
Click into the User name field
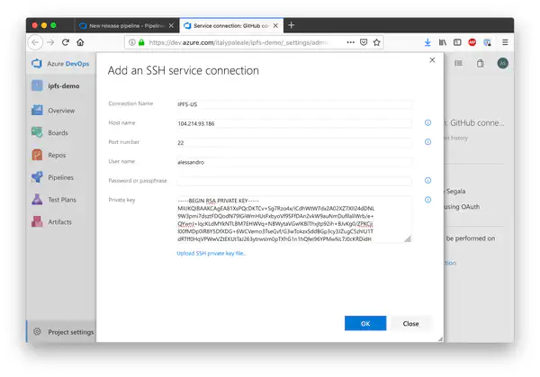293,161
